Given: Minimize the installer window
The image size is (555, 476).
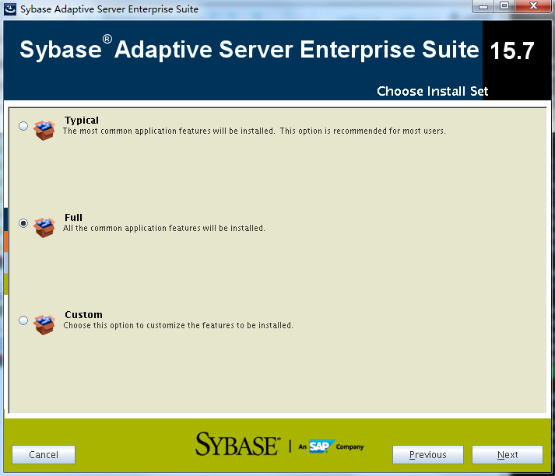Looking at the screenshot, I should [483, 7].
